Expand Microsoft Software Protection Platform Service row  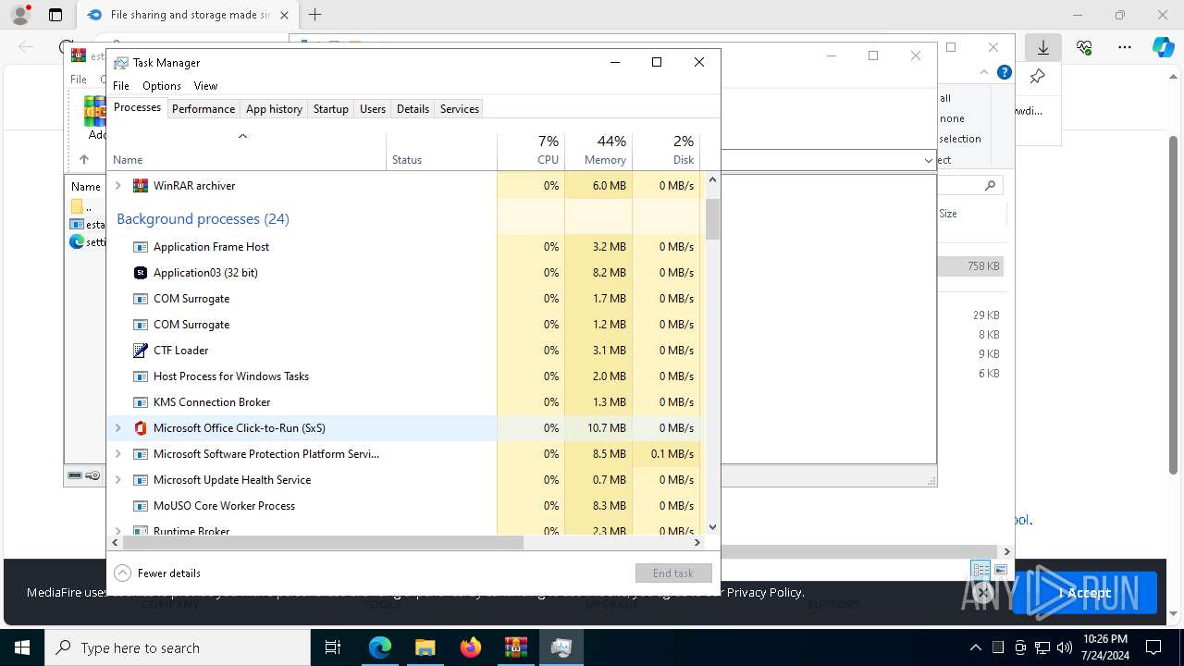pyautogui.click(x=117, y=454)
